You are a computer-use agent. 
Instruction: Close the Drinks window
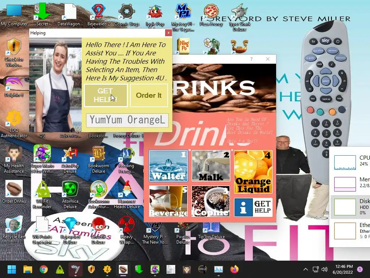[x=268, y=59]
